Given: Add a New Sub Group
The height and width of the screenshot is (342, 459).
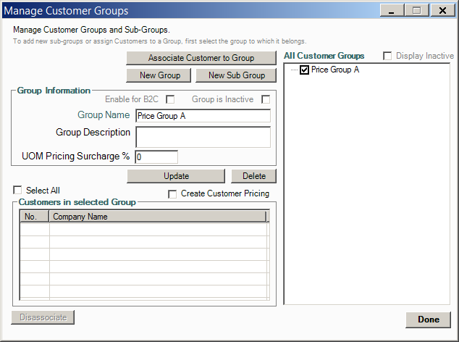Looking at the screenshot, I should pyautogui.click(x=236, y=75).
